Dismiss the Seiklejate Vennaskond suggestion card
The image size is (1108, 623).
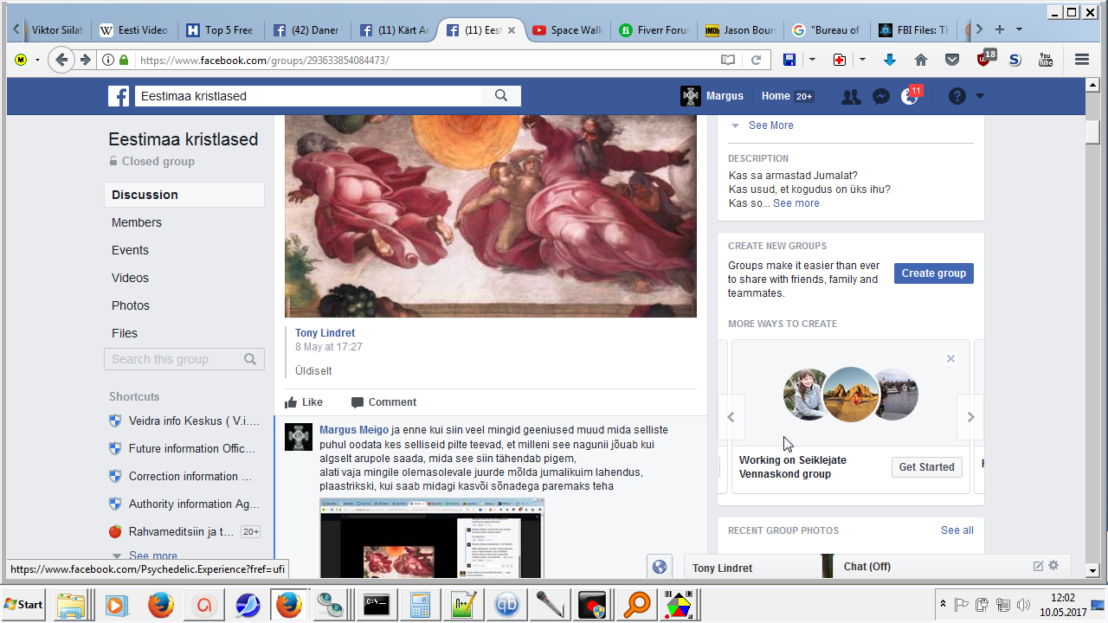pos(950,359)
